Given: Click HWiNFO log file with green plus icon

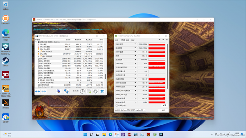Looking at the screenshot, I should pyautogui.click(x=89, y=91).
